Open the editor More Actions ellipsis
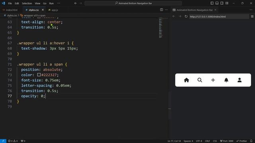 167,10
